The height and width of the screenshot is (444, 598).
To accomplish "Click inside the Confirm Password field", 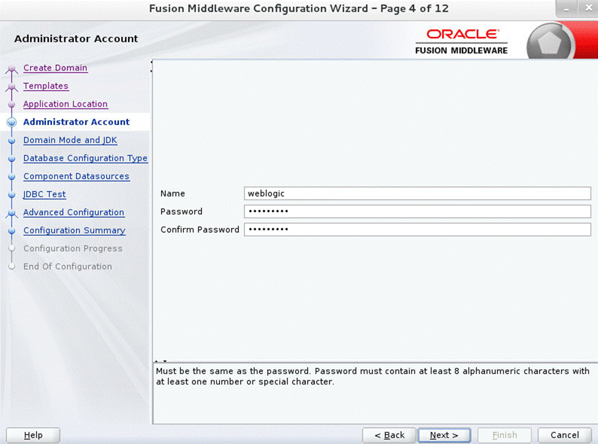I will (417, 230).
